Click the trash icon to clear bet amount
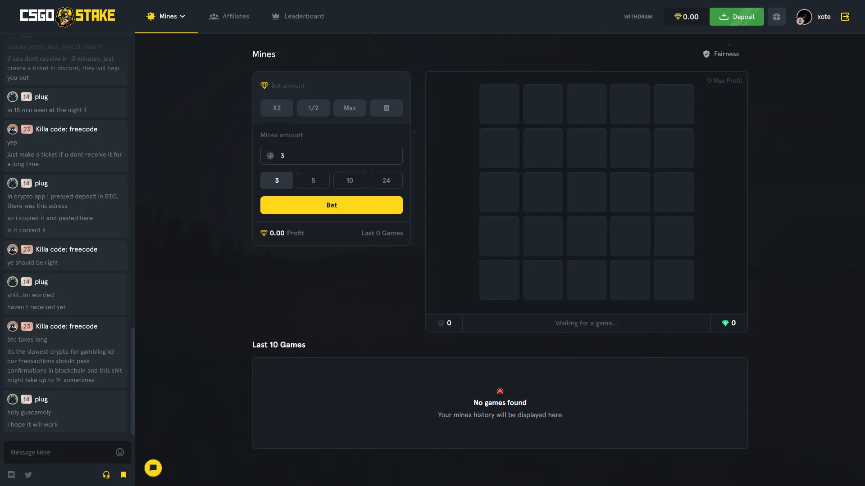This screenshot has height=486, width=865. pyautogui.click(x=386, y=108)
